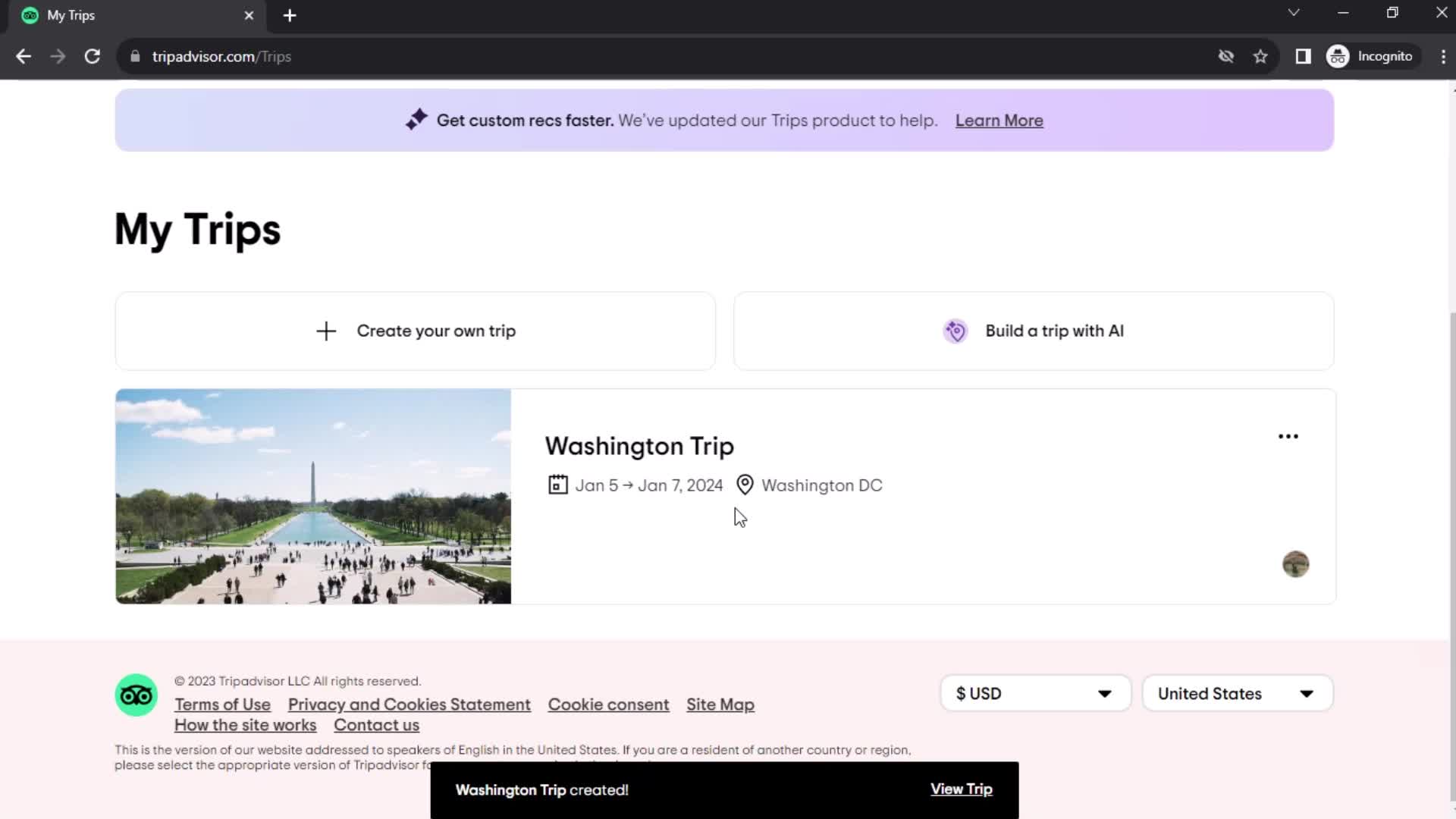Click the bookmark/star icon in browser toolbar
The height and width of the screenshot is (819, 1456).
1261,56
